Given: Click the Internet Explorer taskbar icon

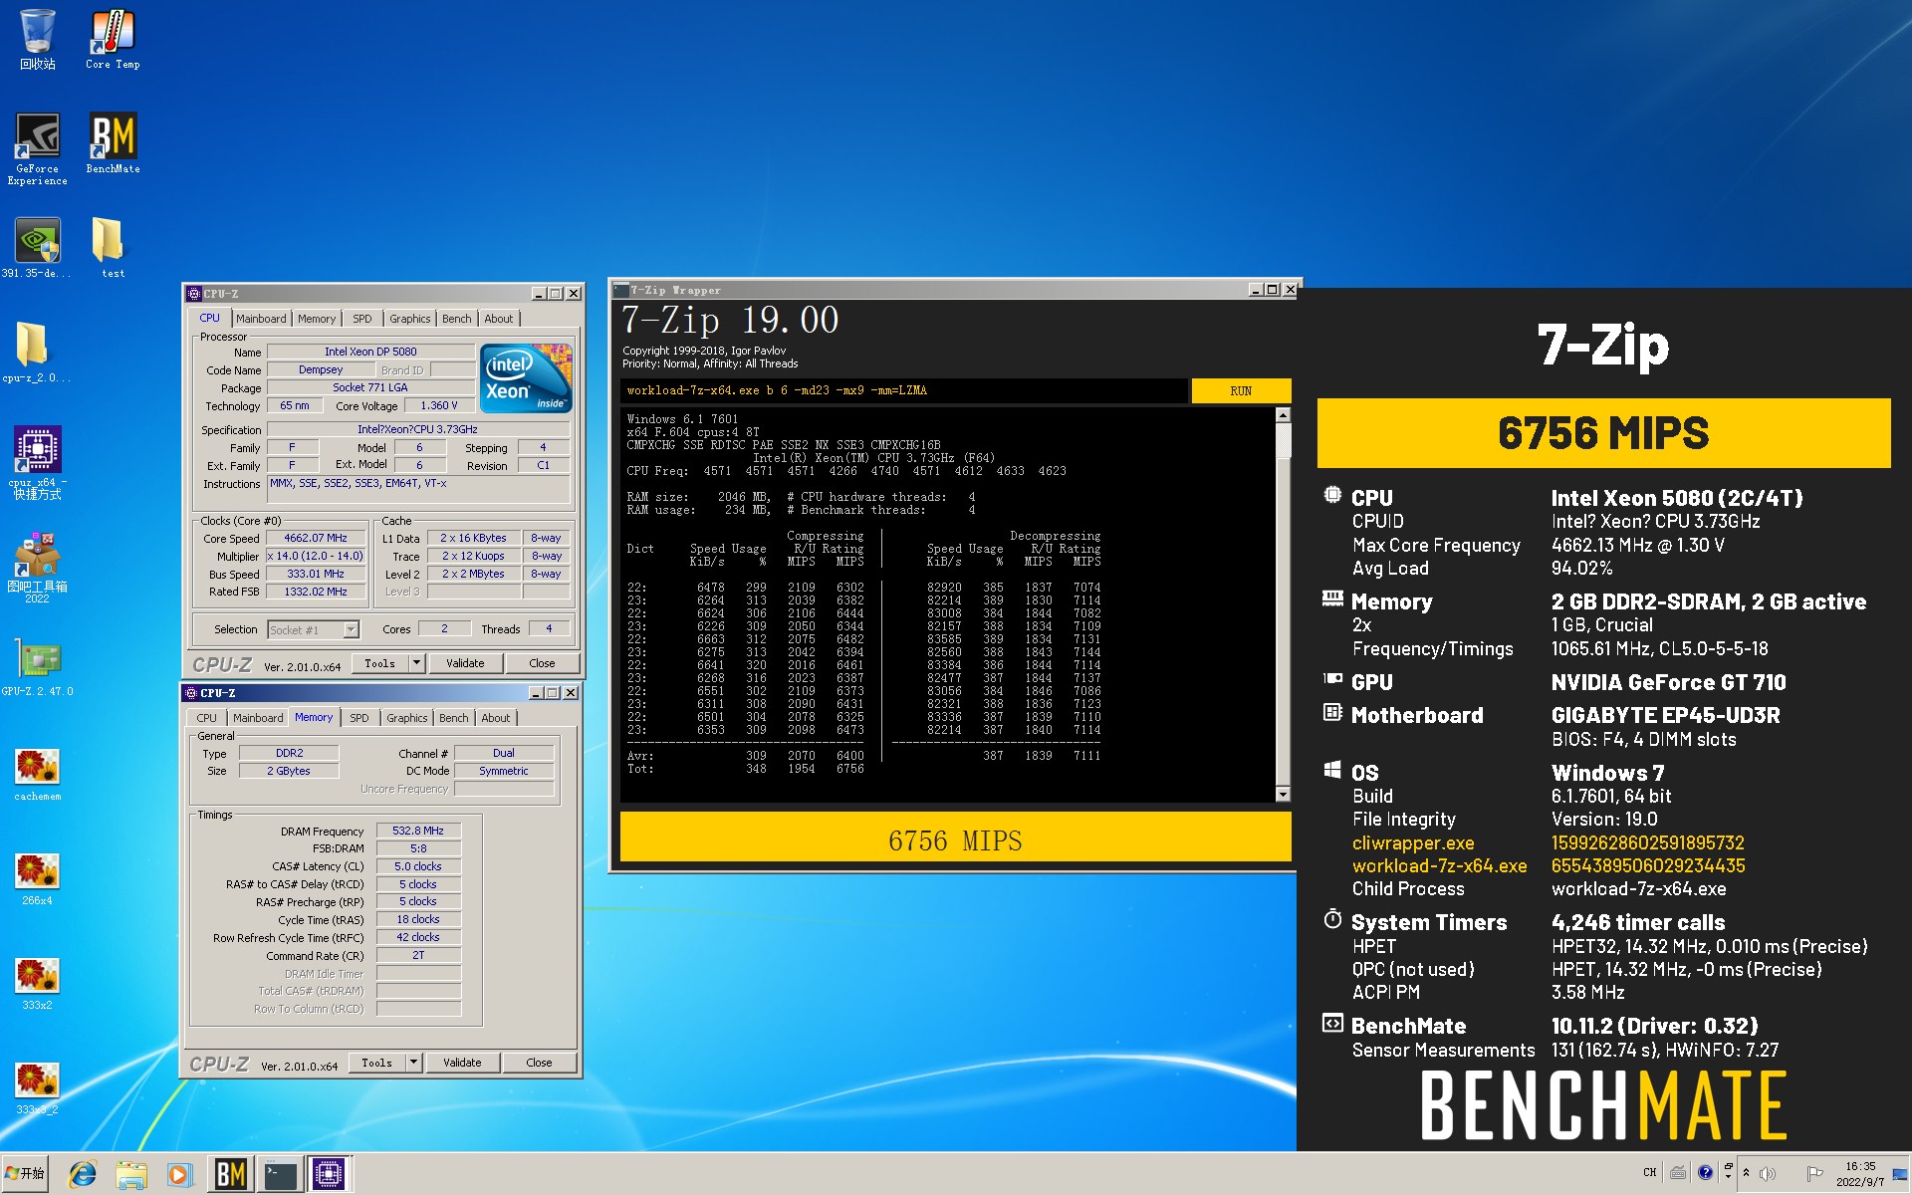Looking at the screenshot, I should (82, 1174).
